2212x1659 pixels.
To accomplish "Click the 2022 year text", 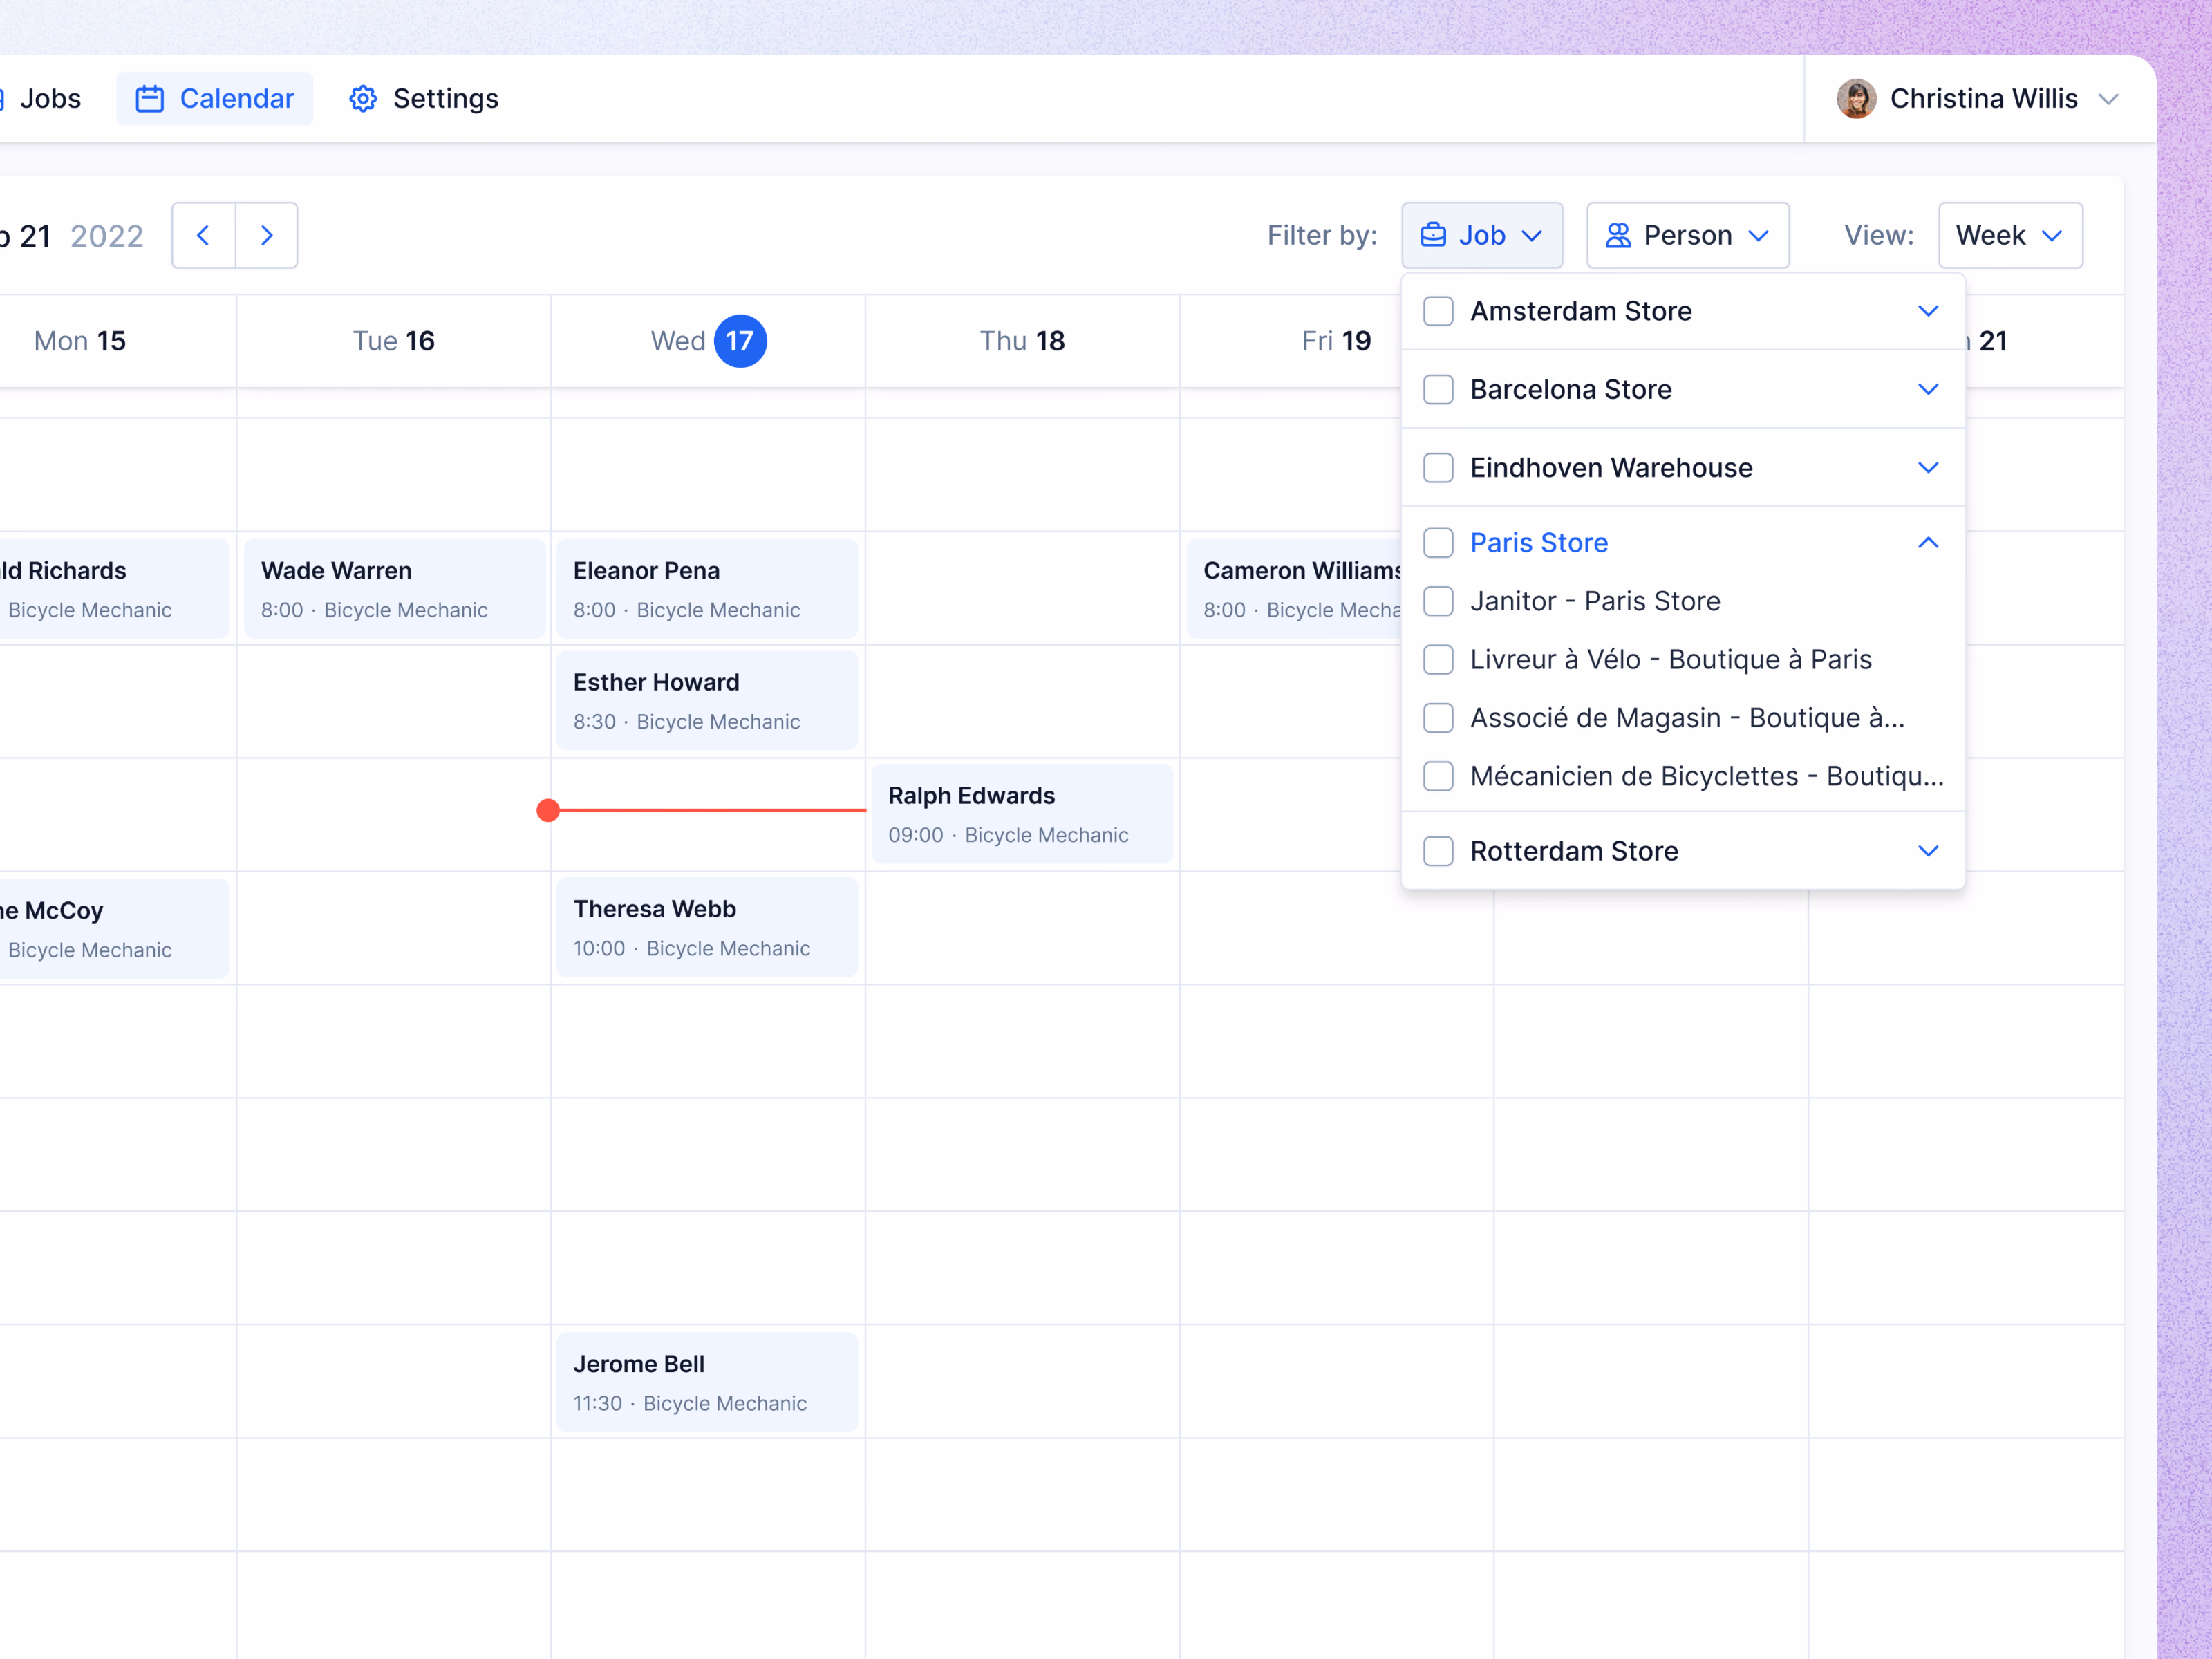I will tap(107, 236).
